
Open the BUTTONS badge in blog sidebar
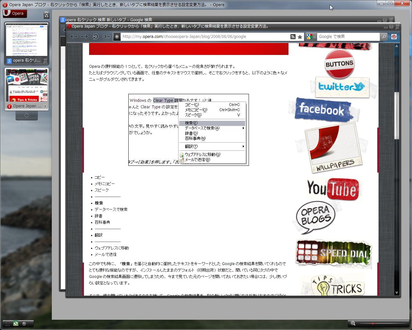pyautogui.click(x=339, y=64)
